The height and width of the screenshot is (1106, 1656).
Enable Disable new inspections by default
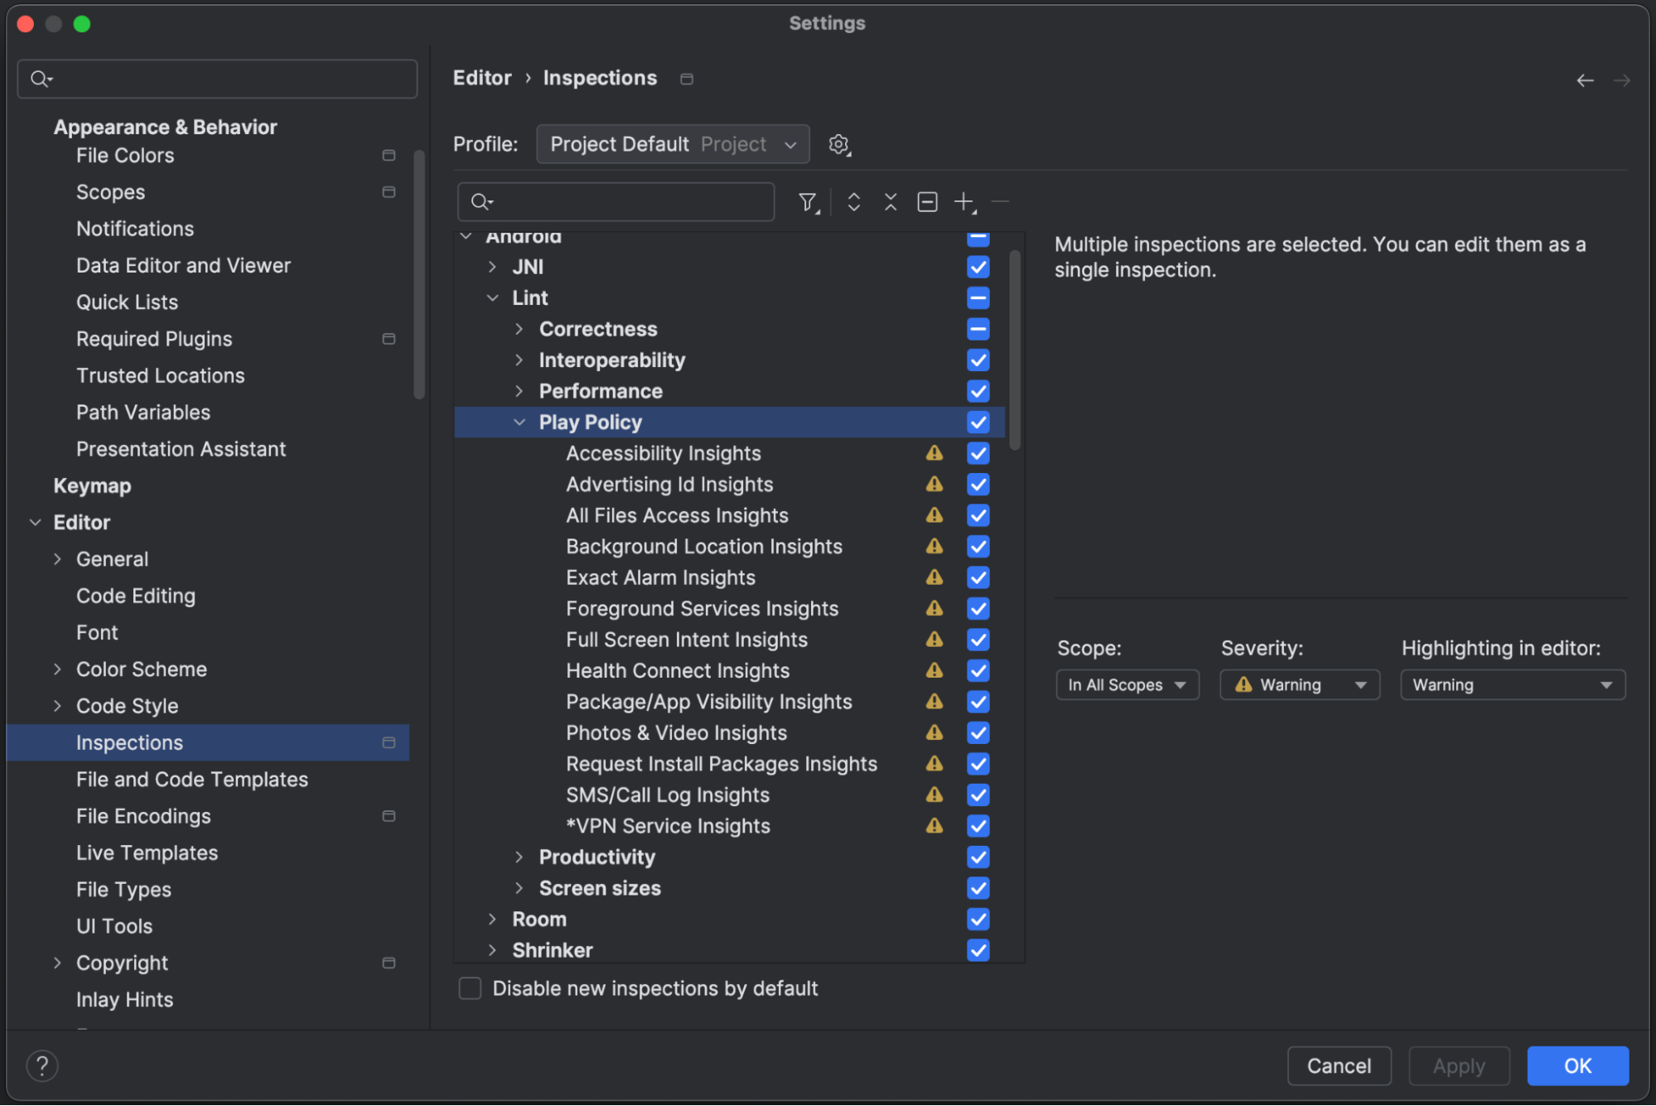[x=470, y=988]
